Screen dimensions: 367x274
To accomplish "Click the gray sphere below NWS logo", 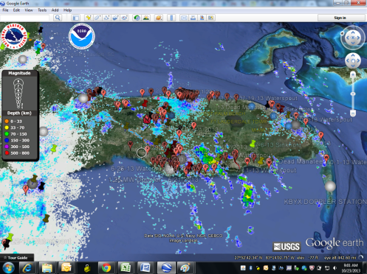I will click(23, 59).
